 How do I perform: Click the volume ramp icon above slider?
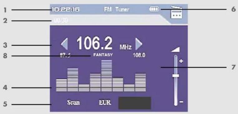click(175, 49)
